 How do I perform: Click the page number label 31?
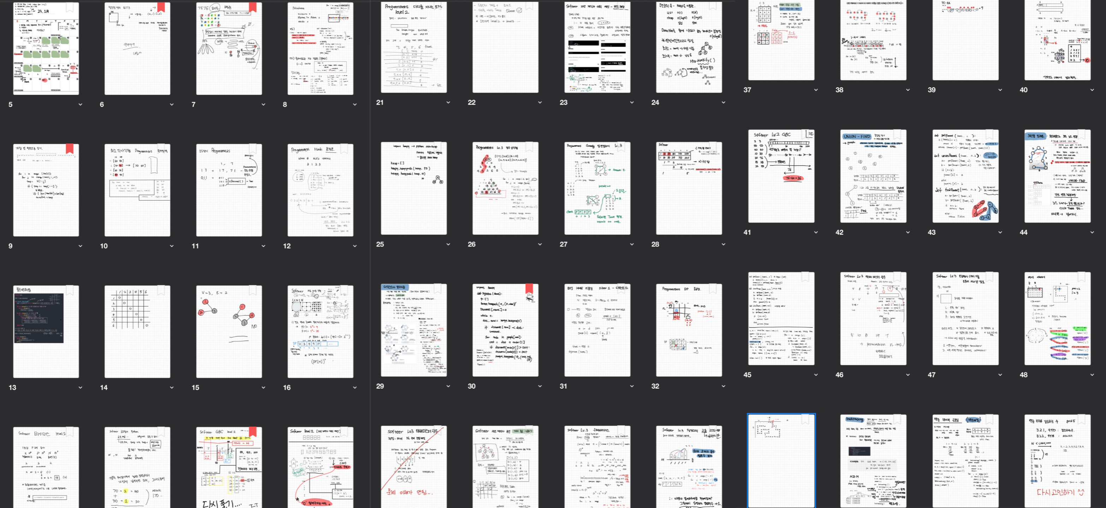(x=563, y=386)
